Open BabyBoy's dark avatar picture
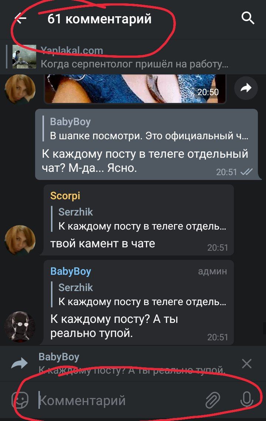 point(20,327)
